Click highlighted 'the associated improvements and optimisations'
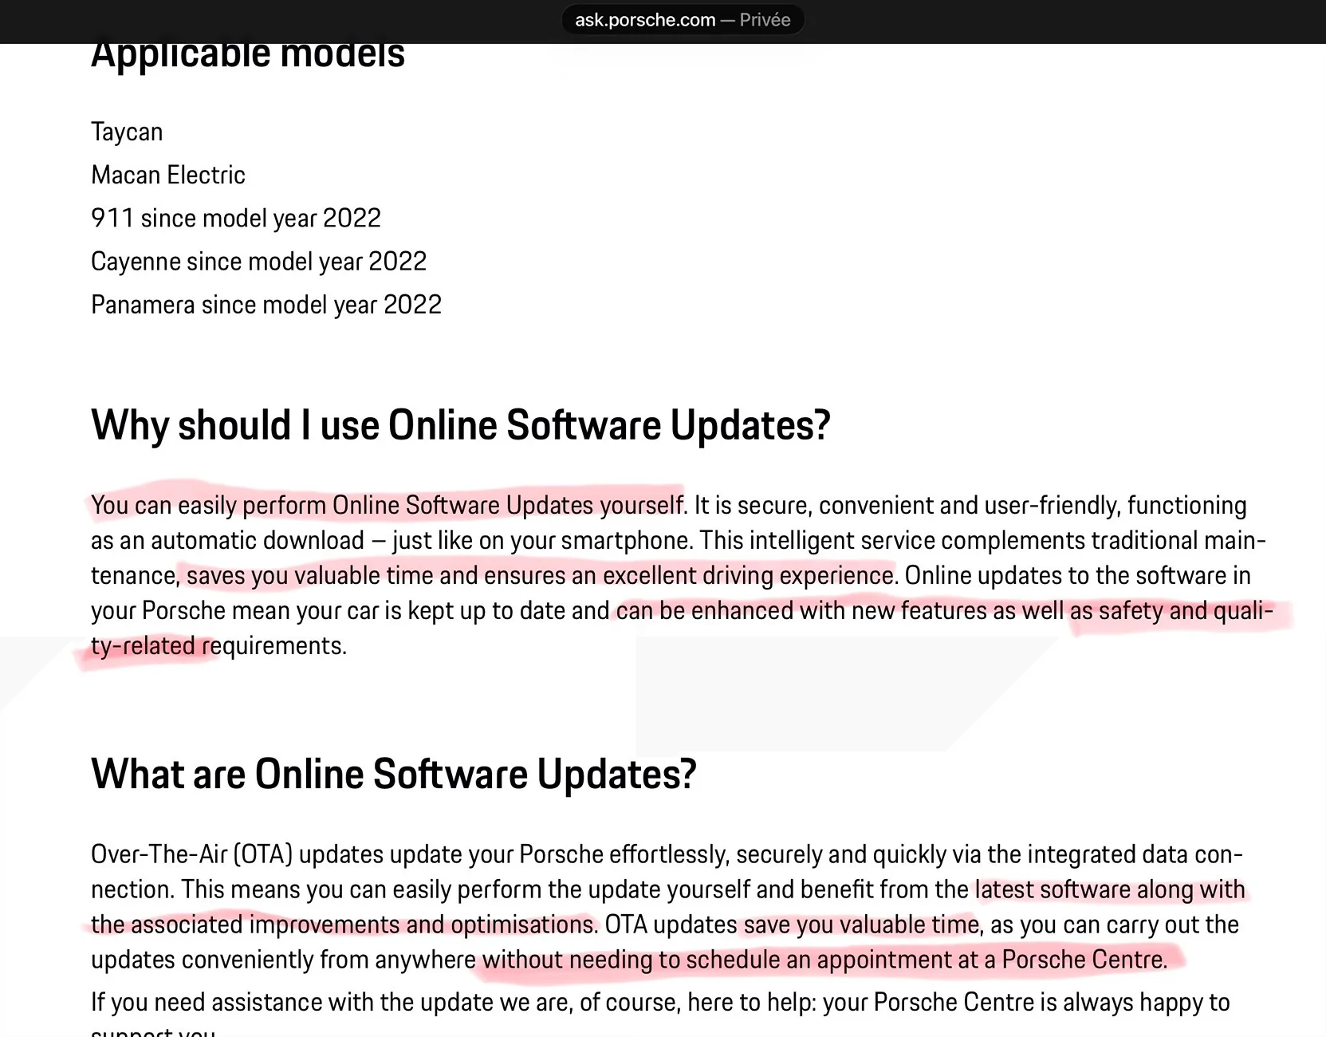The width and height of the screenshot is (1326, 1037). click(343, 925)
